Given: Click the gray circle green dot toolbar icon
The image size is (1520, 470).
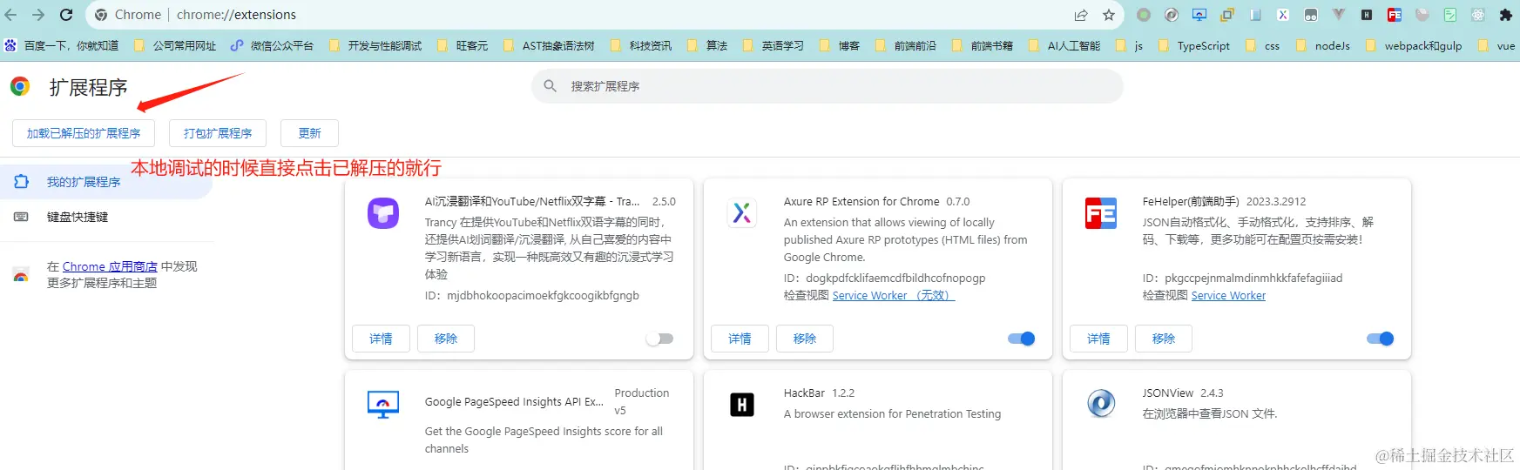Looking at the screenshot, I should pyautogui.click(x=1144, y=15).
